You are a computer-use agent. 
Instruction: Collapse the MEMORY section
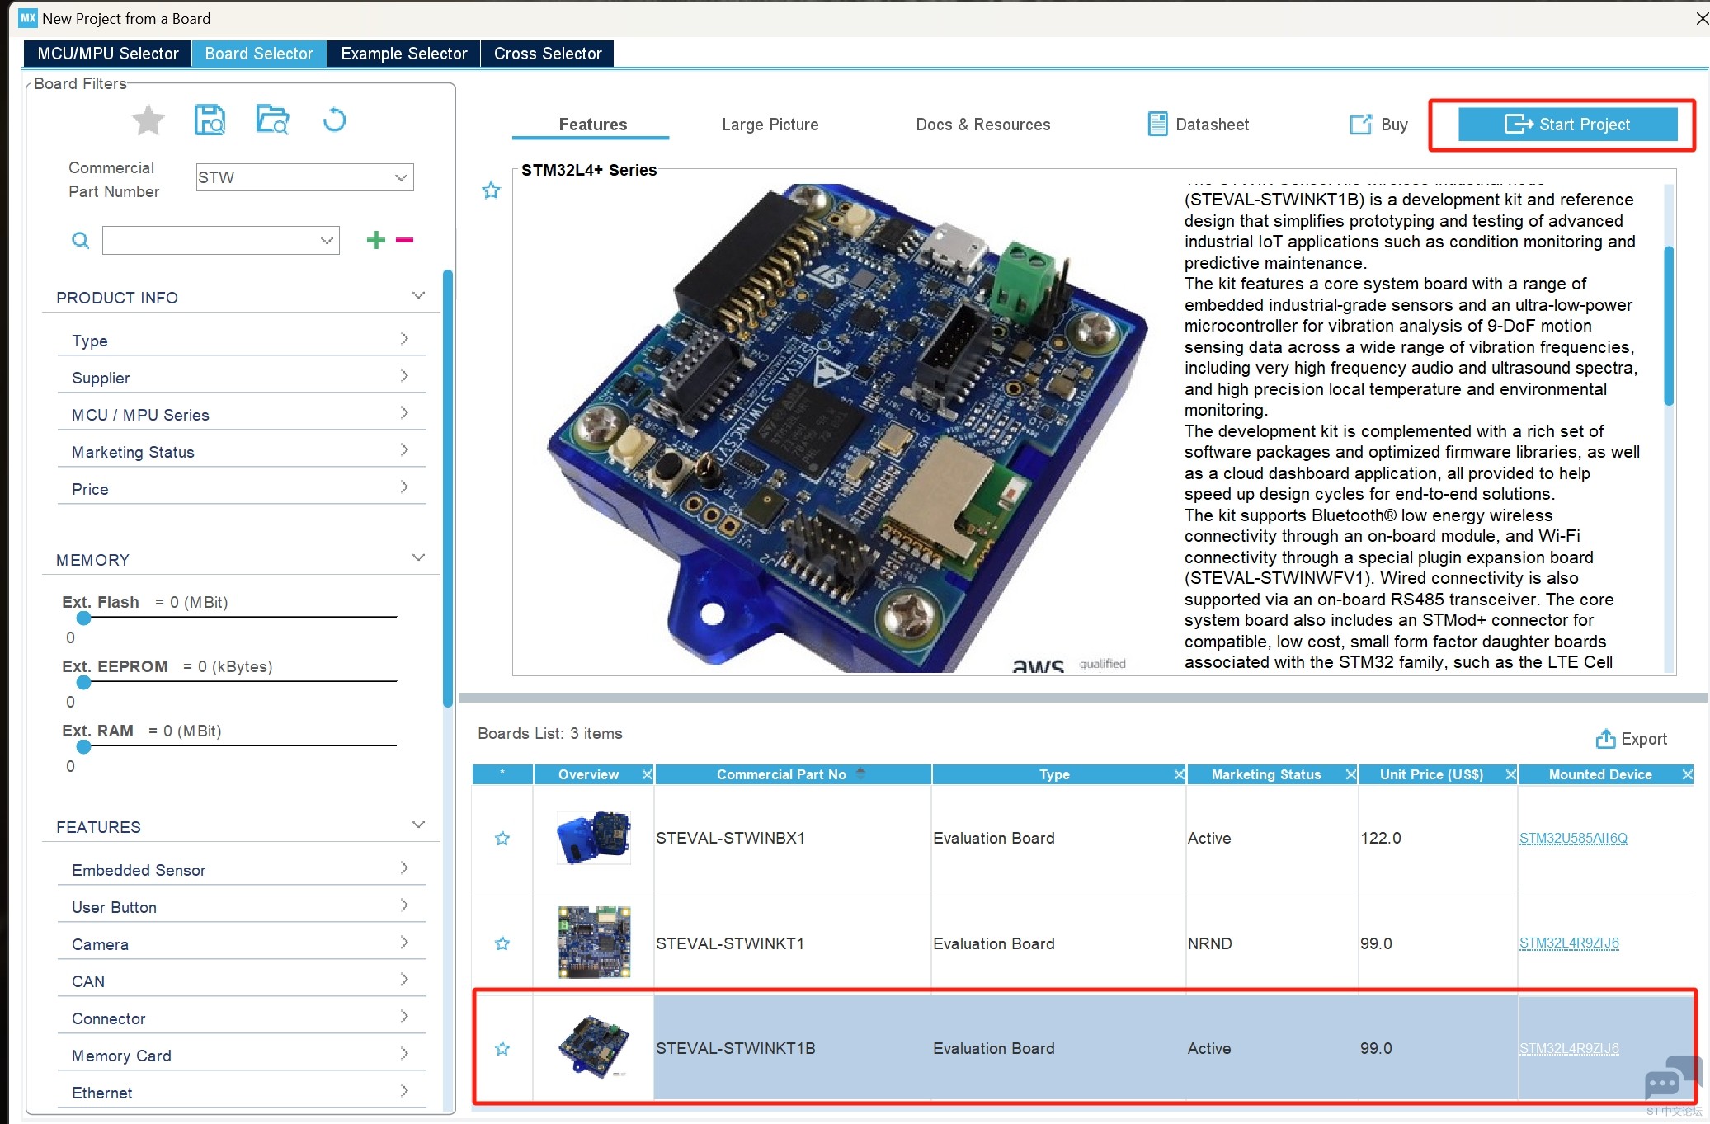(418, 558)
